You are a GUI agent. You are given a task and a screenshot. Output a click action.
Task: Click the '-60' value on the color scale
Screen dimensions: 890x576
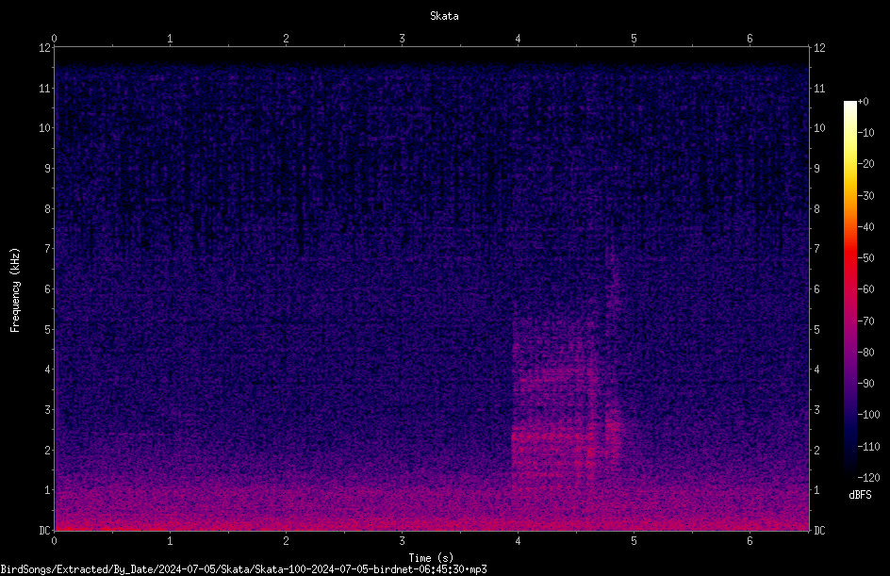pos(865,289)
